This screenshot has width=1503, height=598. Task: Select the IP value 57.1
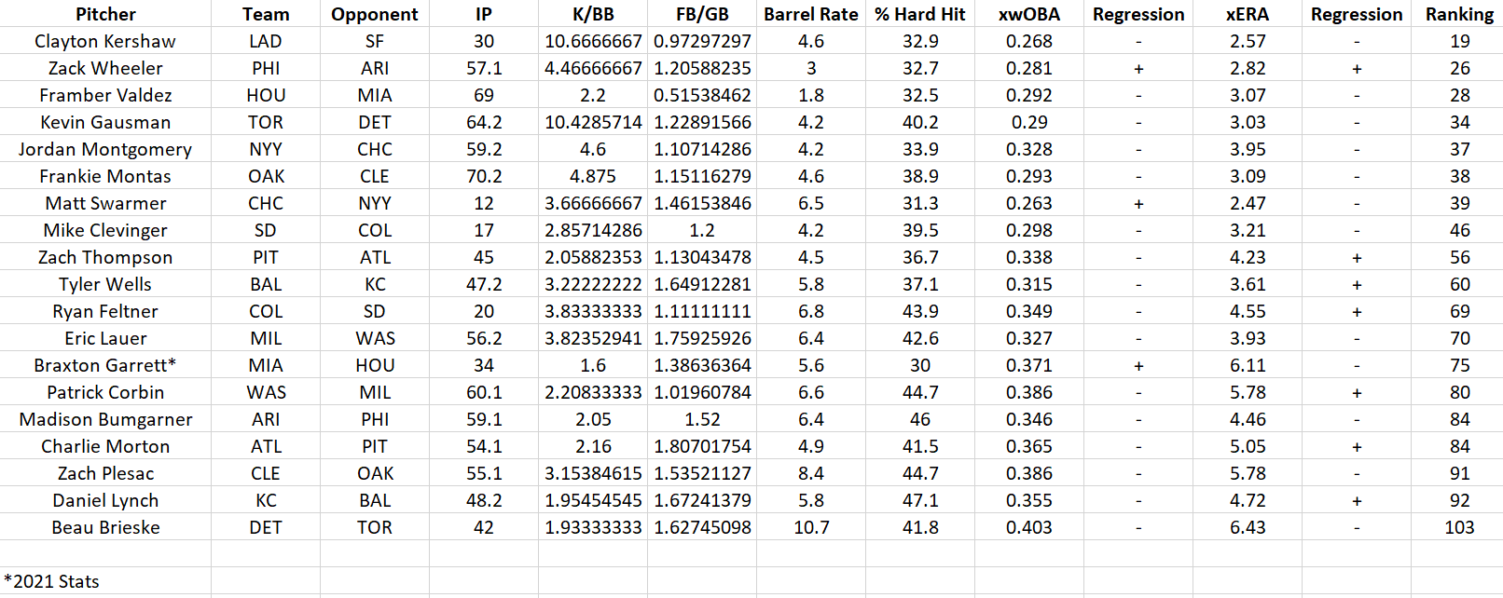(x=484, y=68)
